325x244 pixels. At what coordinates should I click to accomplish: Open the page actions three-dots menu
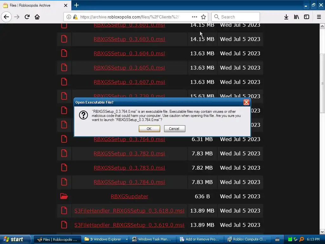pos(195,17)
